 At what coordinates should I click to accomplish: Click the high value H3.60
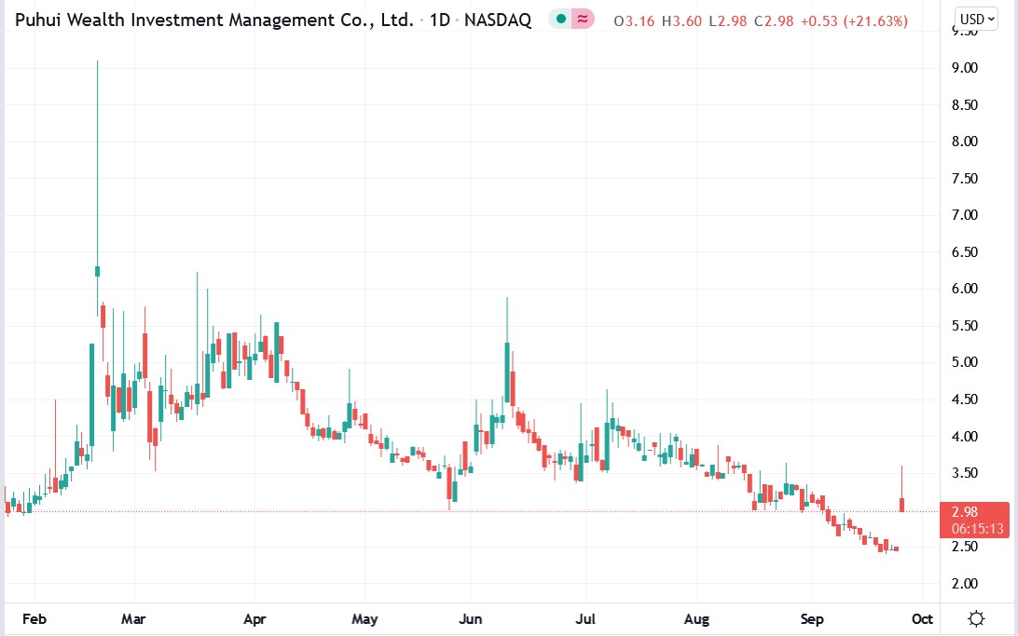(681, 20)
